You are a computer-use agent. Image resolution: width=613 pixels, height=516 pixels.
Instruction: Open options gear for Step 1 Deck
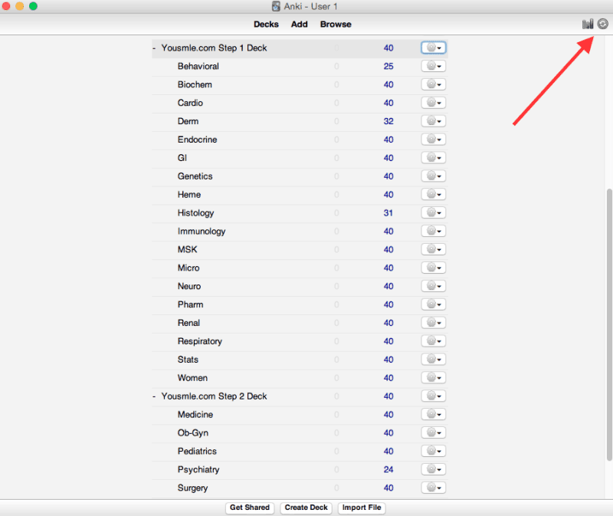(434, 48)
